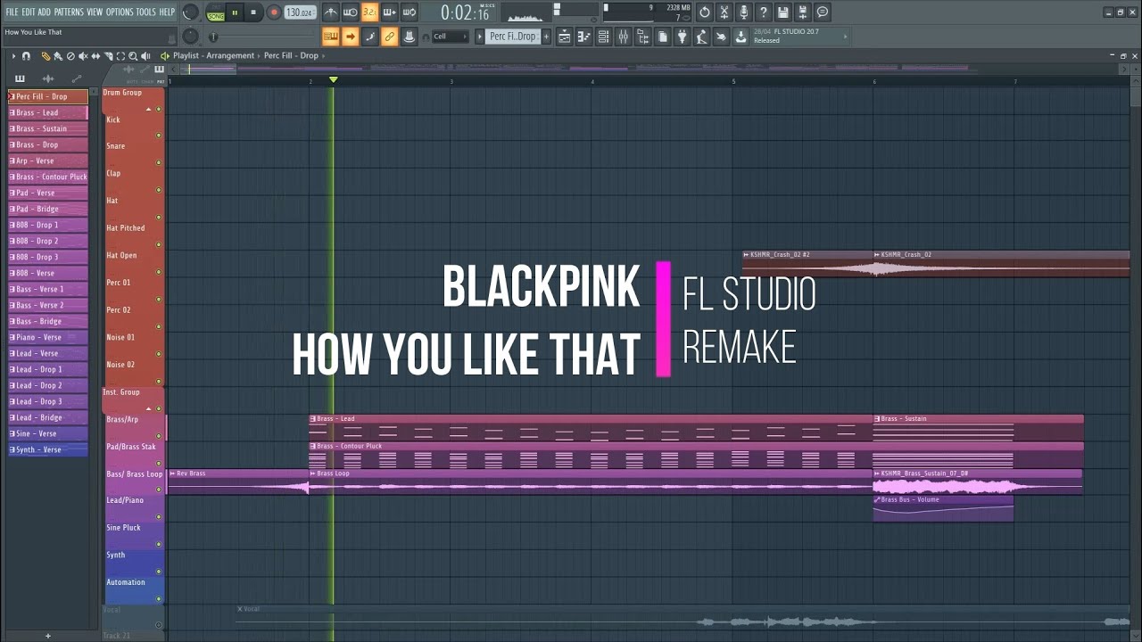Click the download content library icon
This screenshot has width=1142, height=642.
[741, 37]
